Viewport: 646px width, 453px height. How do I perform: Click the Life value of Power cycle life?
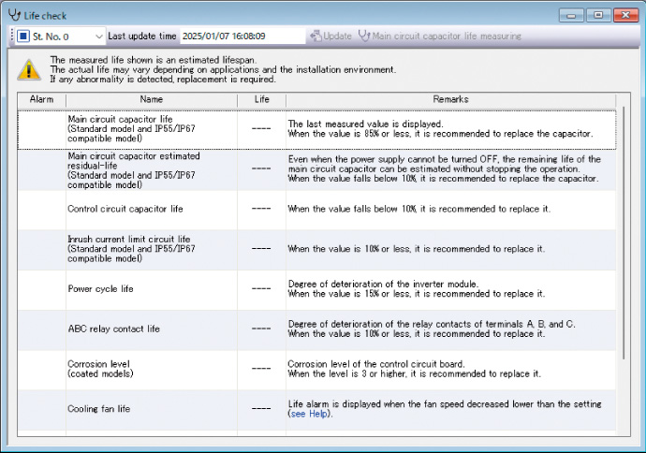[261, 288]
